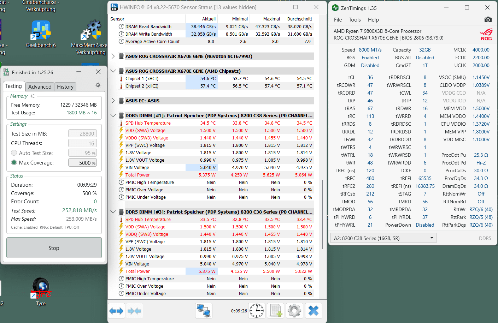Collapse DDR5 DIMM #3 sensor group

pos(113,212)
